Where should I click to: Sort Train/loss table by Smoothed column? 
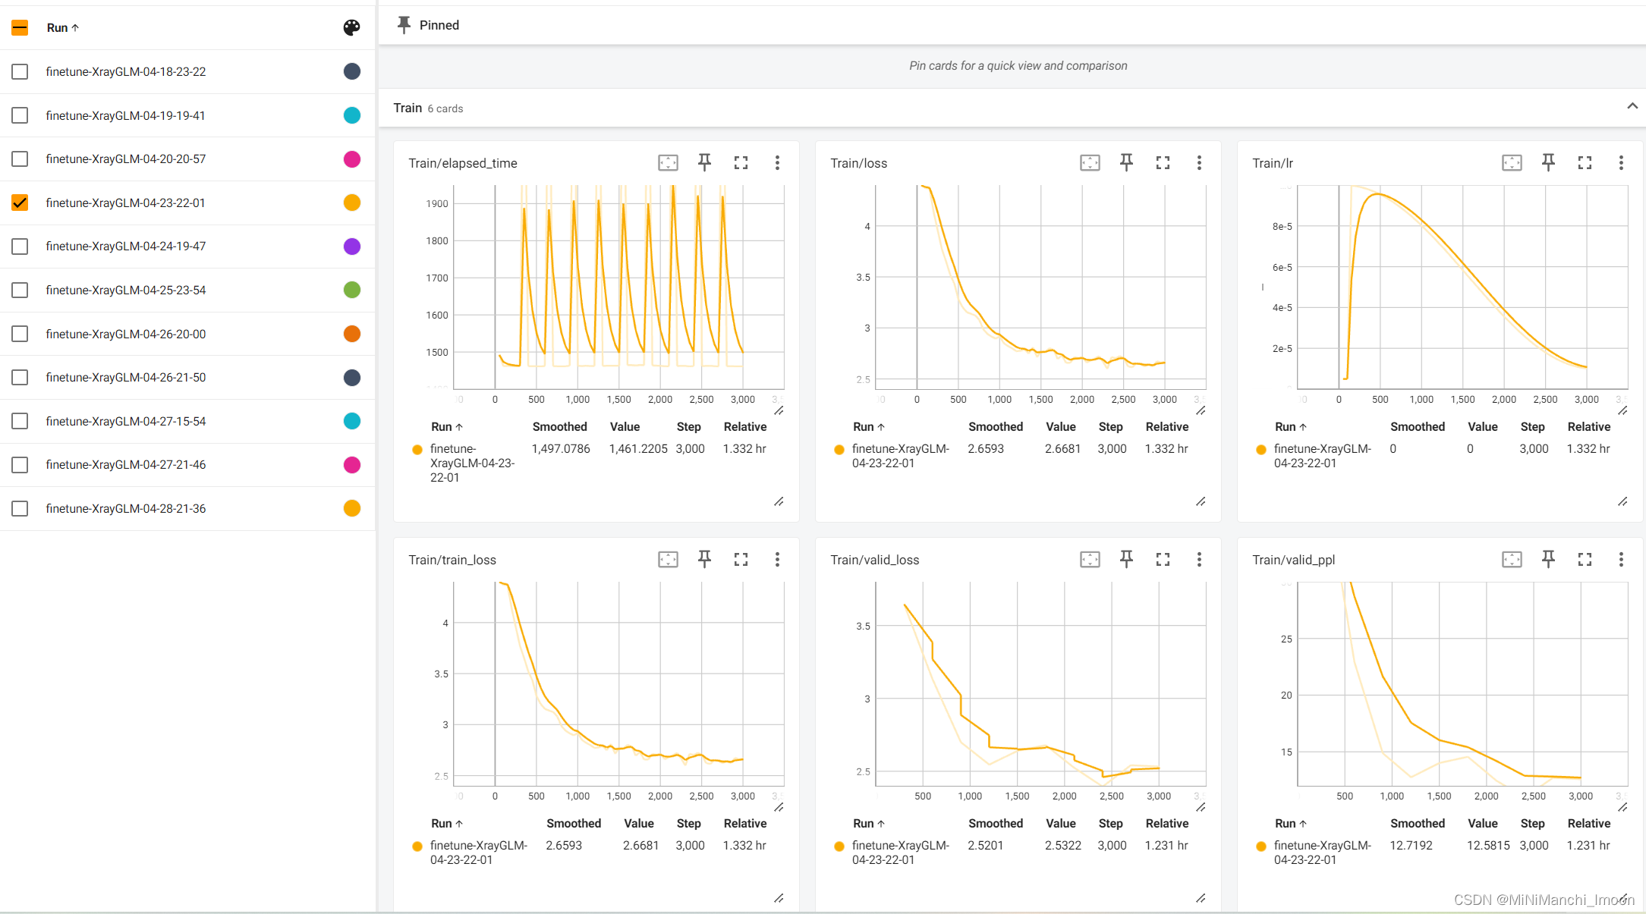click(x=995, y=427)
